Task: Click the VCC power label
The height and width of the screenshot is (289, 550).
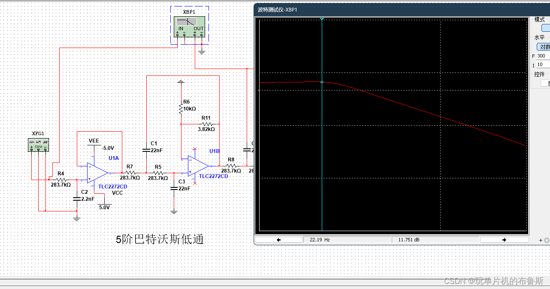Action: click(x=117, y=193)
